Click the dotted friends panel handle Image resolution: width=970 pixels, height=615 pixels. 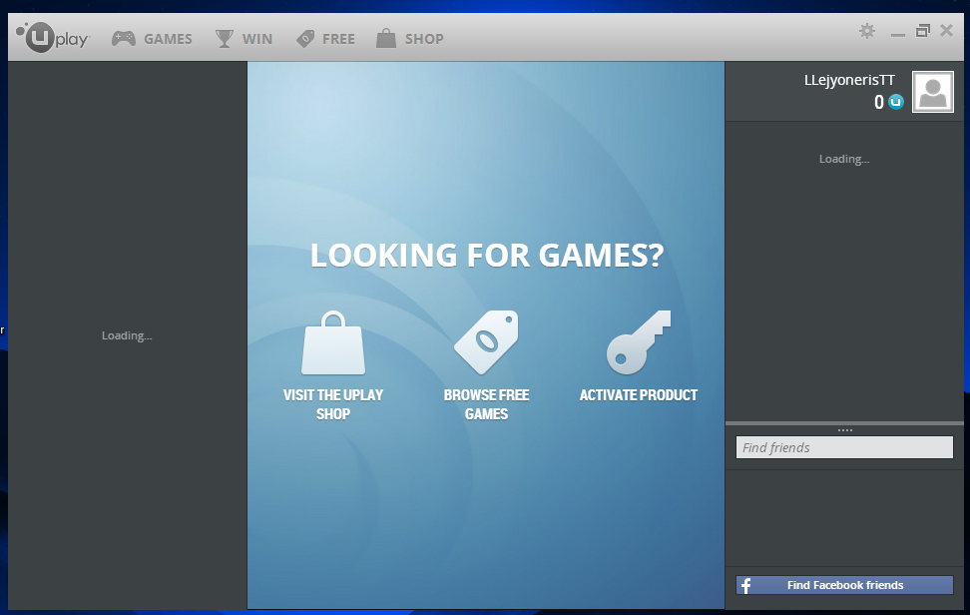click(x=845, y=430)
